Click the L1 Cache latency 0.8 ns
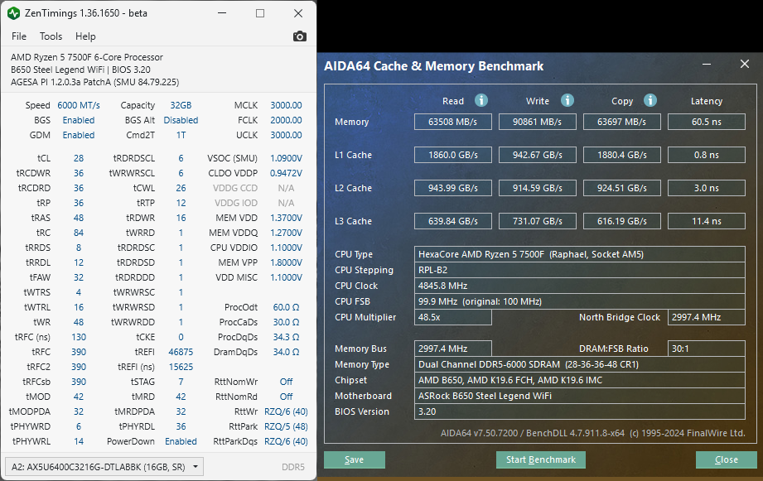This screenshot has height=481, width=763. pos(707,155)
